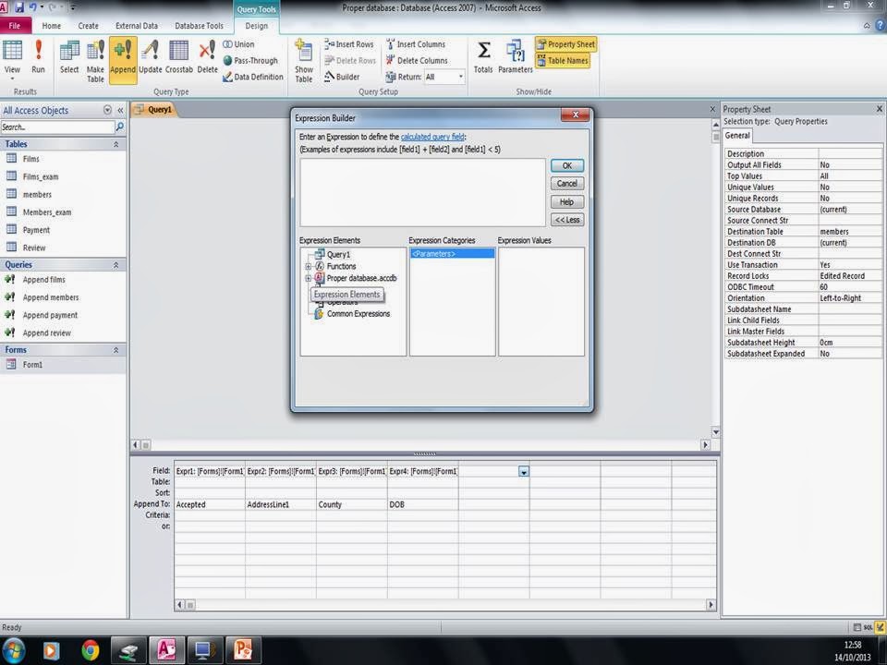Viewport: 887px width, 665px height.
Task: Open the query Parameters dialog
Action: pos(516,56)
